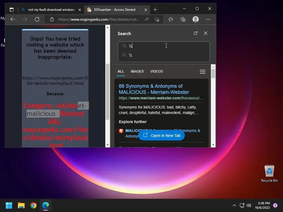283x212 pixels.
Task: Go back to the previous page
Action: pos(13,19)
